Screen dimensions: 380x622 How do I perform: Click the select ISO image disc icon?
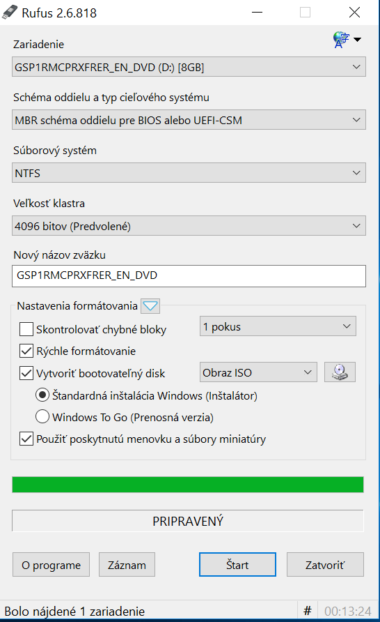point(340,372)
